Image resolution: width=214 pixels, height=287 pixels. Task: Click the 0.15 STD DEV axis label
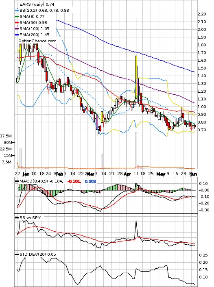point(203,270)
